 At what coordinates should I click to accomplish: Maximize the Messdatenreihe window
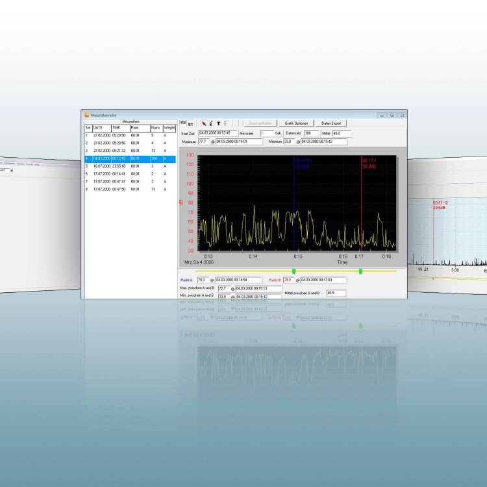click(x=392, y=115)
